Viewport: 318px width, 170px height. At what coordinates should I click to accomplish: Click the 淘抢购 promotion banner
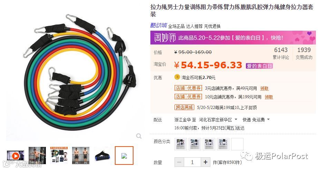(233, 38)
